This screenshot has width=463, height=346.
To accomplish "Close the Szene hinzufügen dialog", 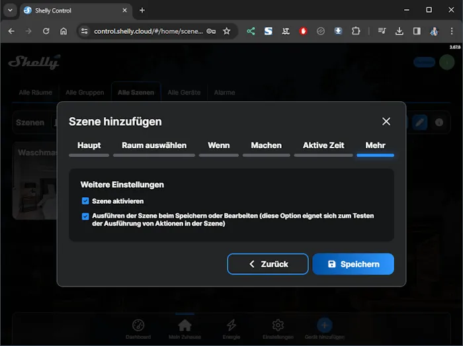I will [386, 121].
